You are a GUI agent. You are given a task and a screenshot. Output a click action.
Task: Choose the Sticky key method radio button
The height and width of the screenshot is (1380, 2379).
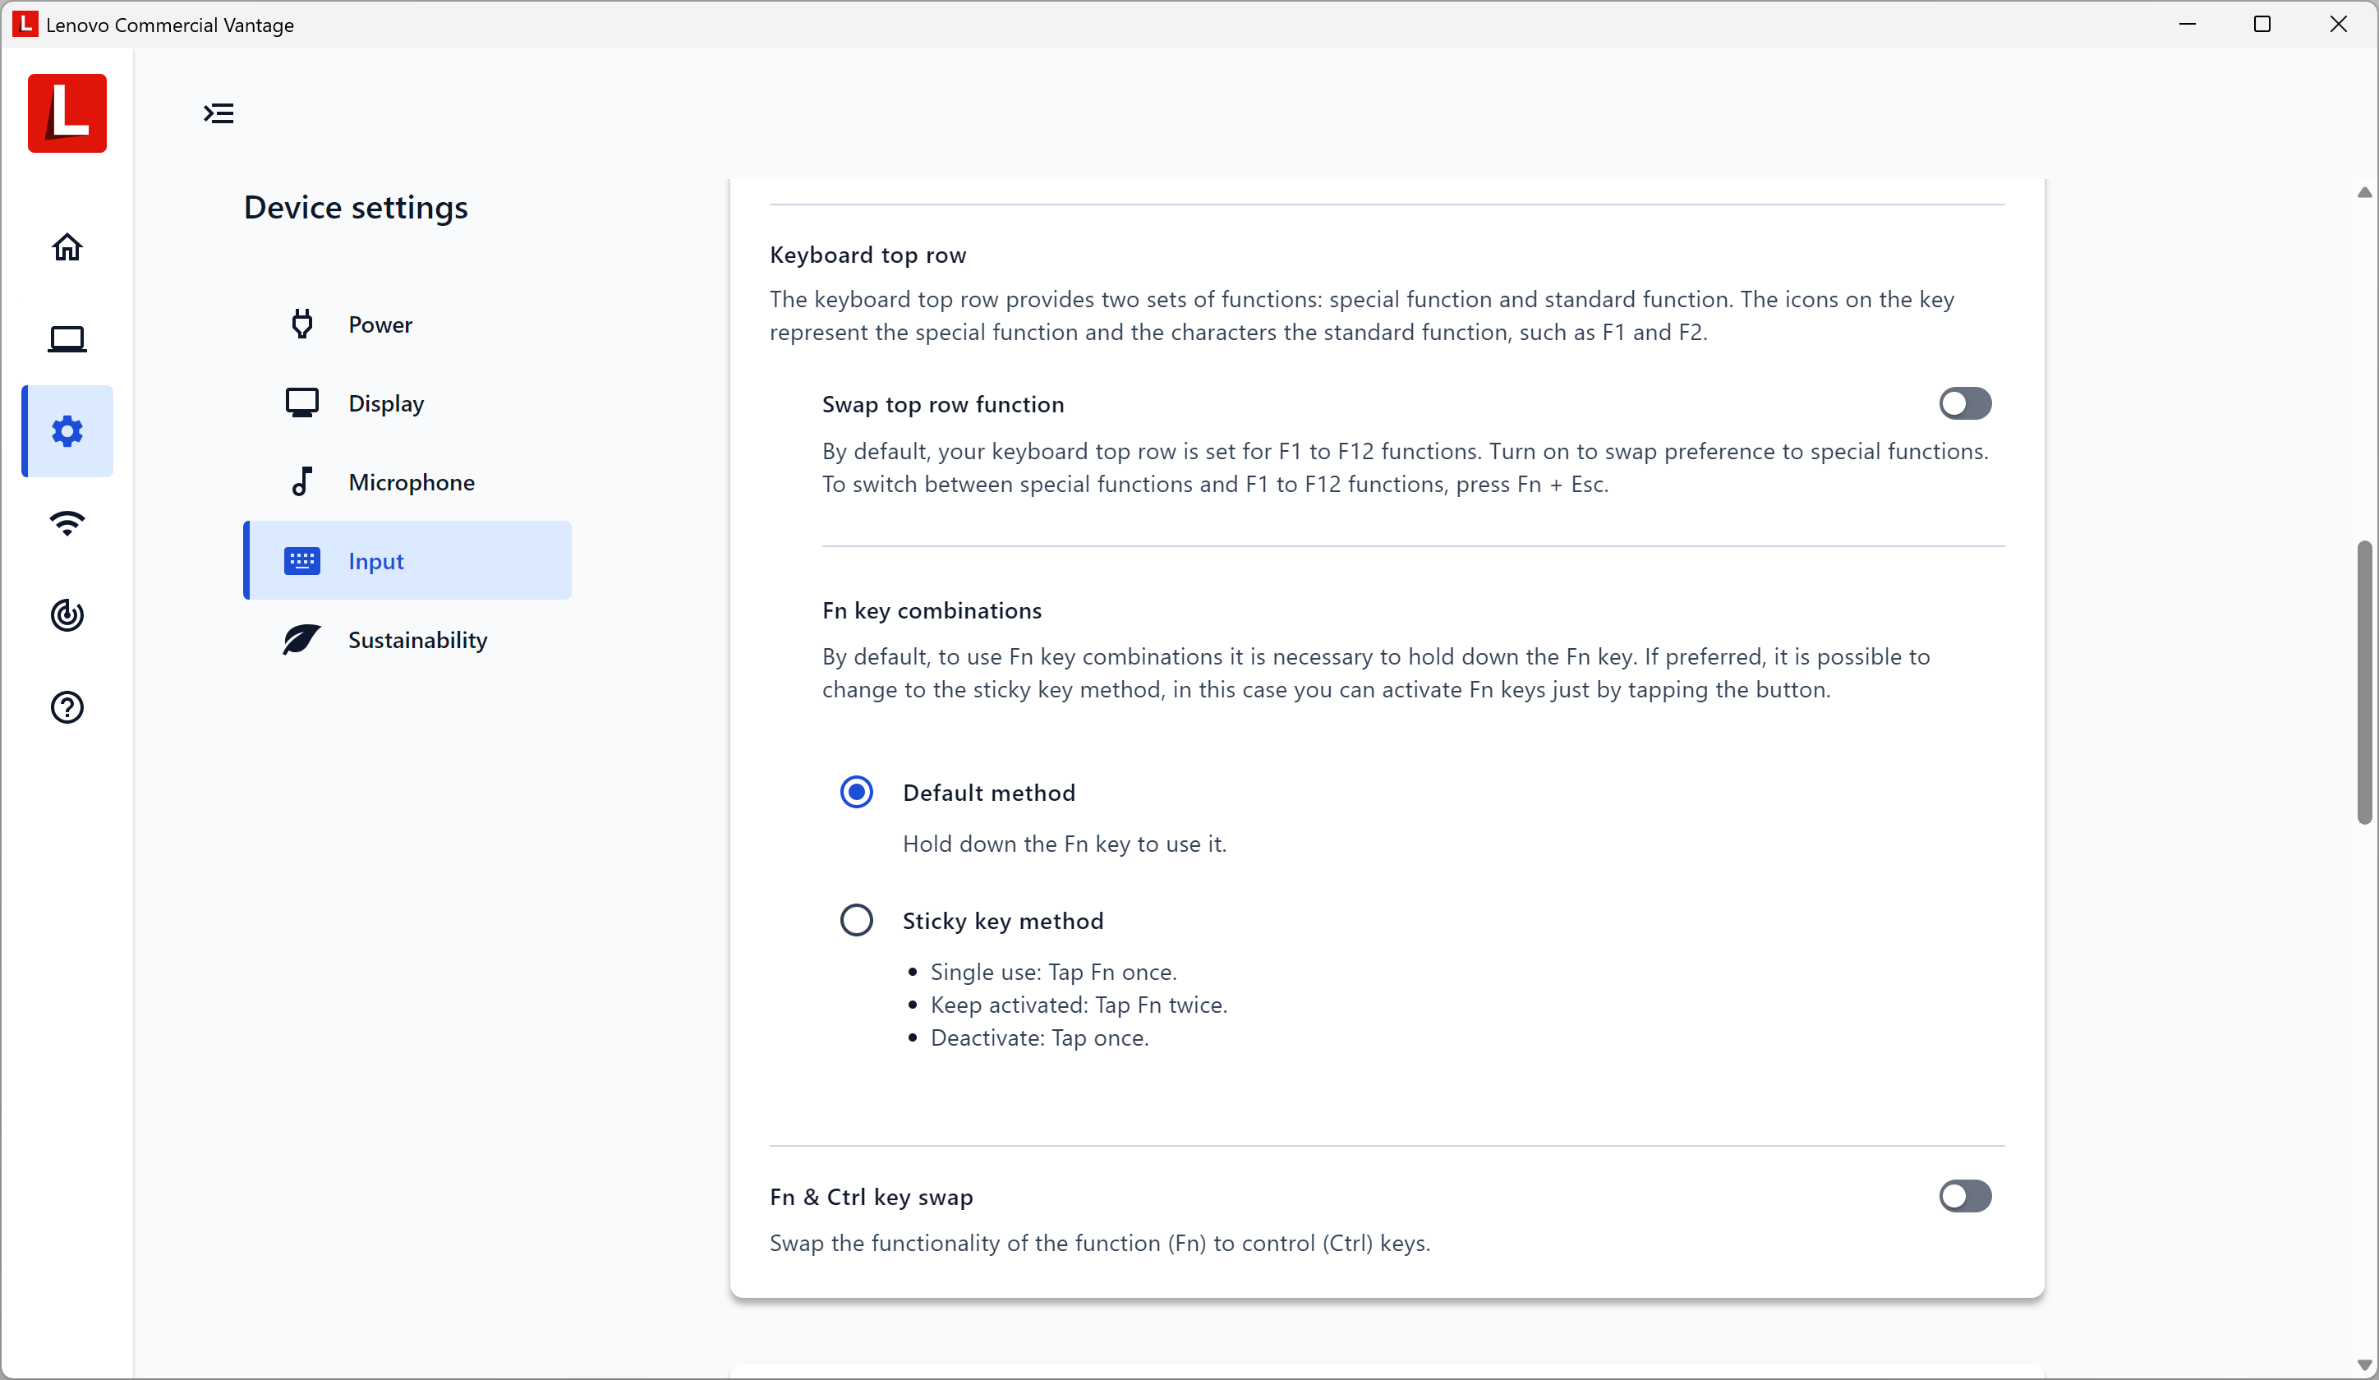856,920
